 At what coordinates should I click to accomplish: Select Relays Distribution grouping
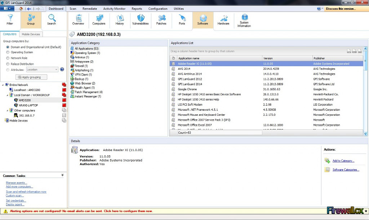tap(8, 64)
